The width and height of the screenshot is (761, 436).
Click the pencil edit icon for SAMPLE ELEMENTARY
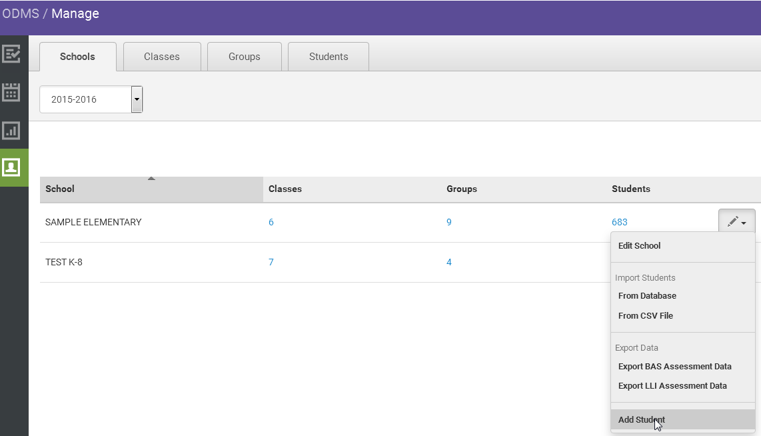click(732, 221)
